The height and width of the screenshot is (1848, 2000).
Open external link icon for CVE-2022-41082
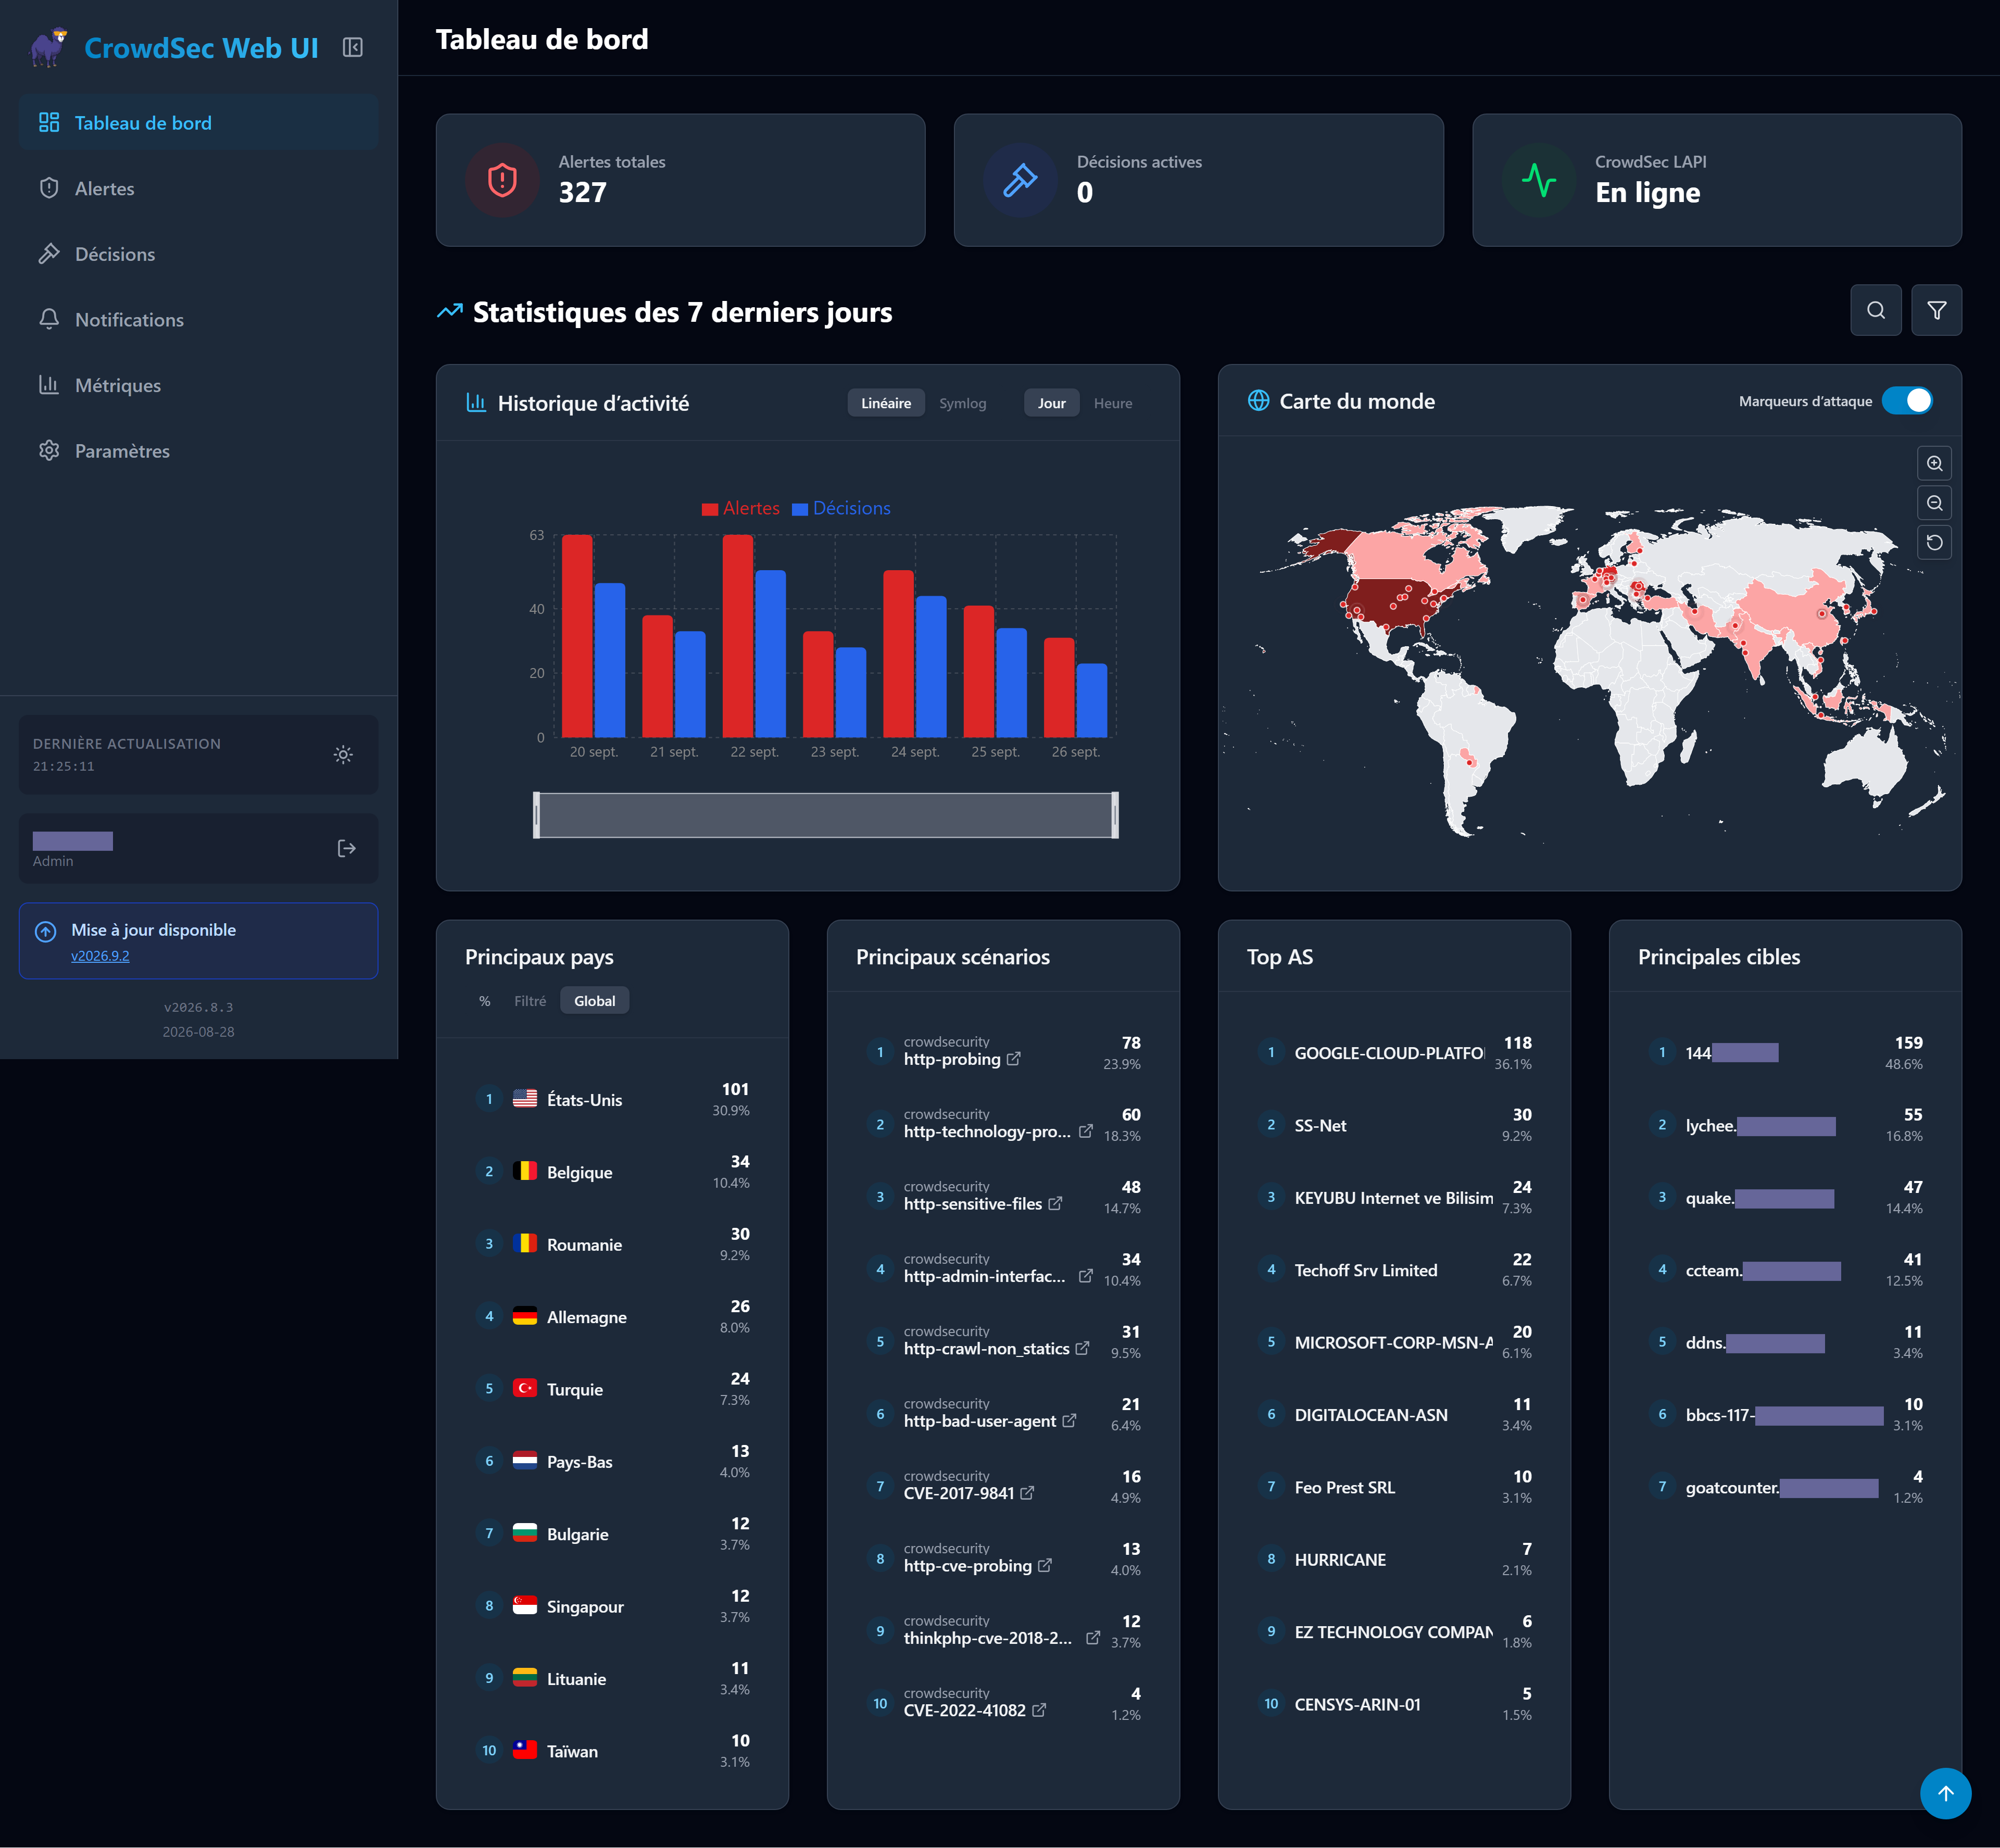coord(1039,1710)
